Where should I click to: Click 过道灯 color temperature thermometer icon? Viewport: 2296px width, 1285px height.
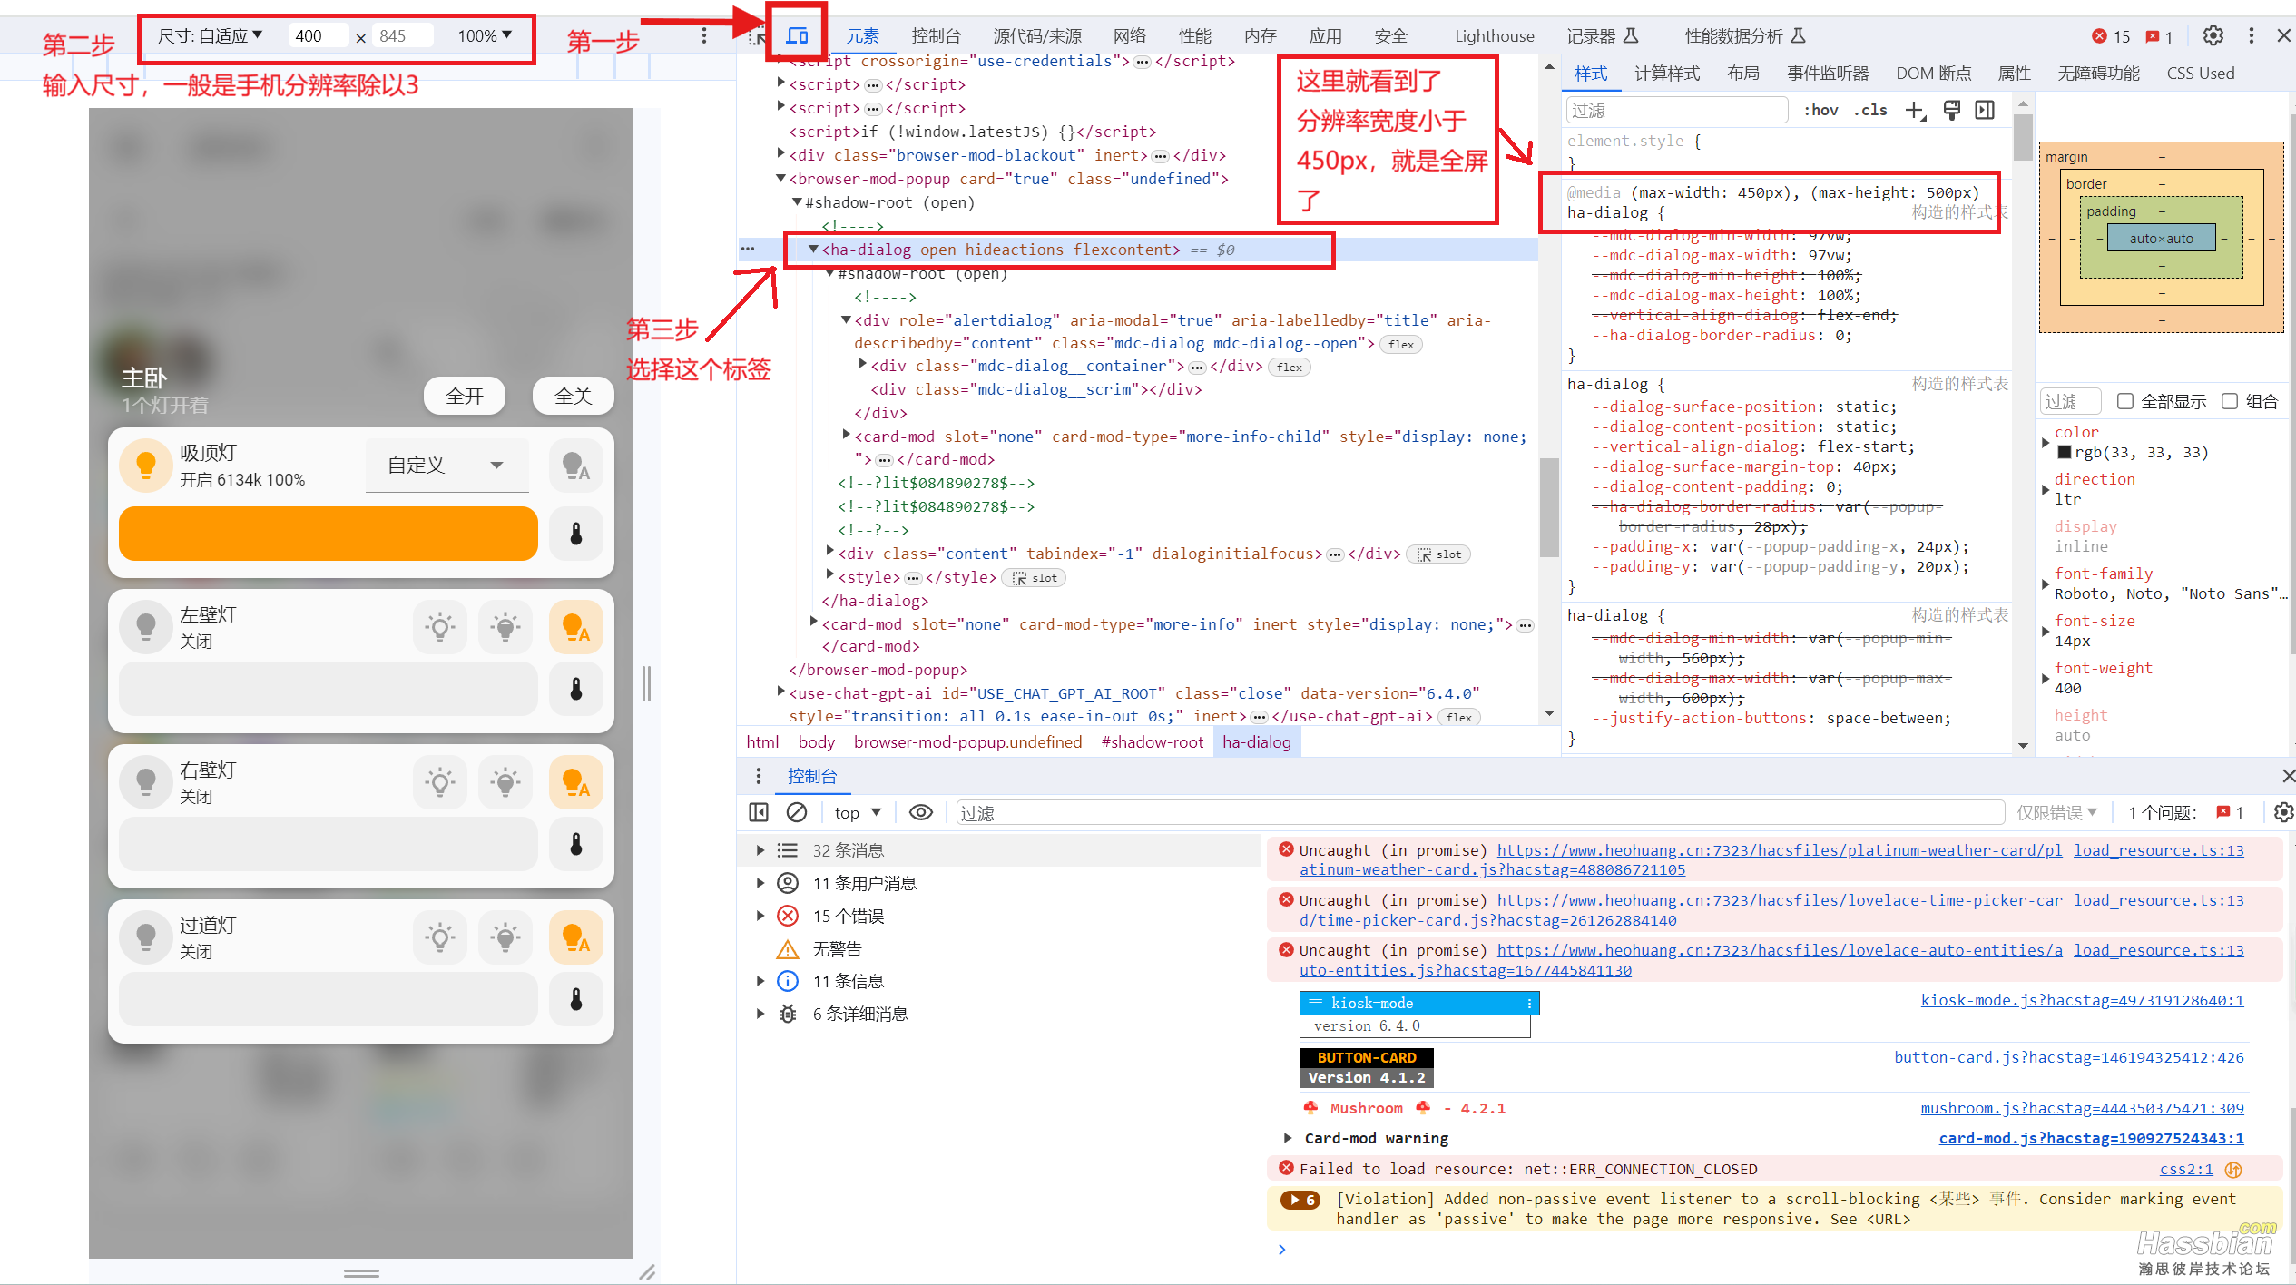pos(575,999)
